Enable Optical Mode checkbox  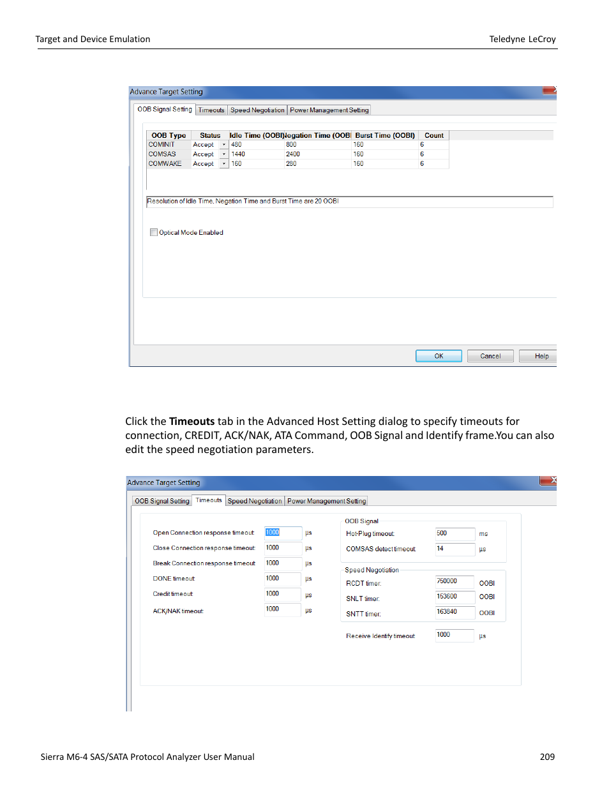(x=154, y=232)
